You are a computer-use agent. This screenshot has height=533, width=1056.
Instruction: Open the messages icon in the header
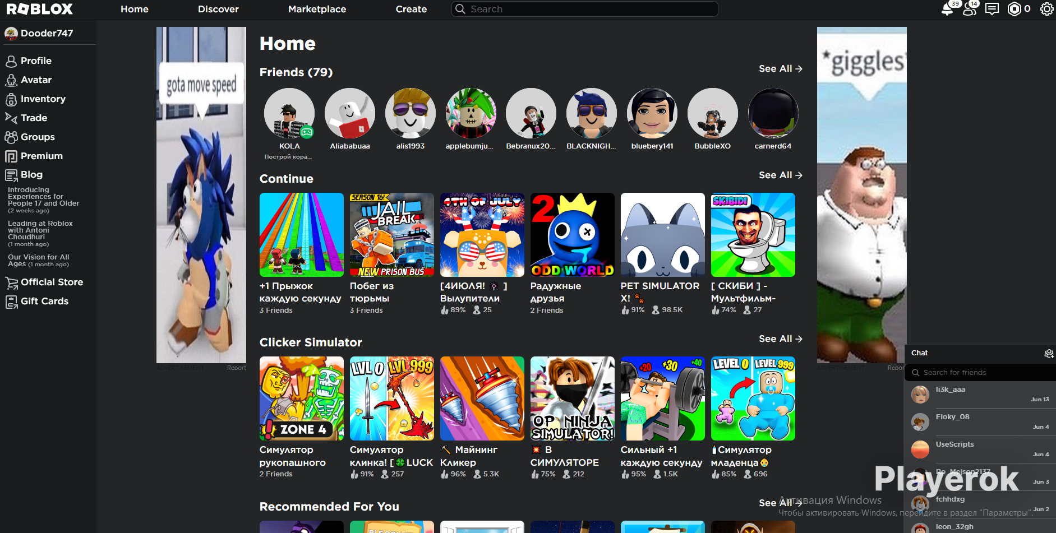[992, 9]
